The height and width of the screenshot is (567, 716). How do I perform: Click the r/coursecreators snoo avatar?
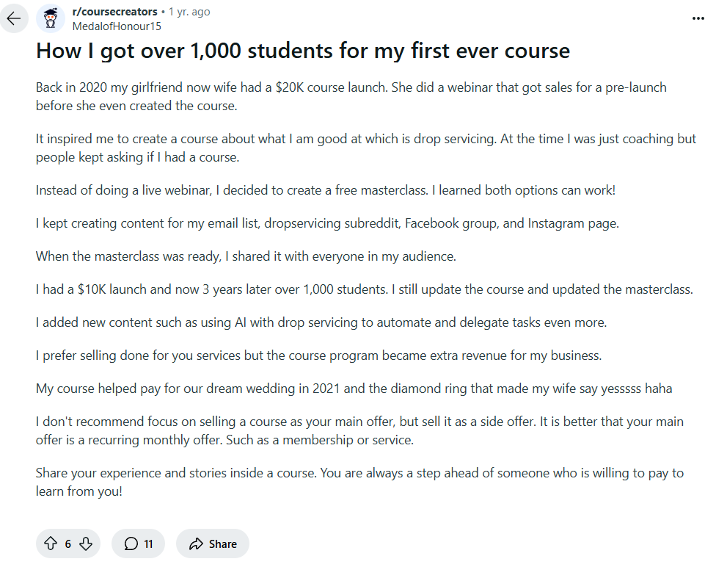50,18
